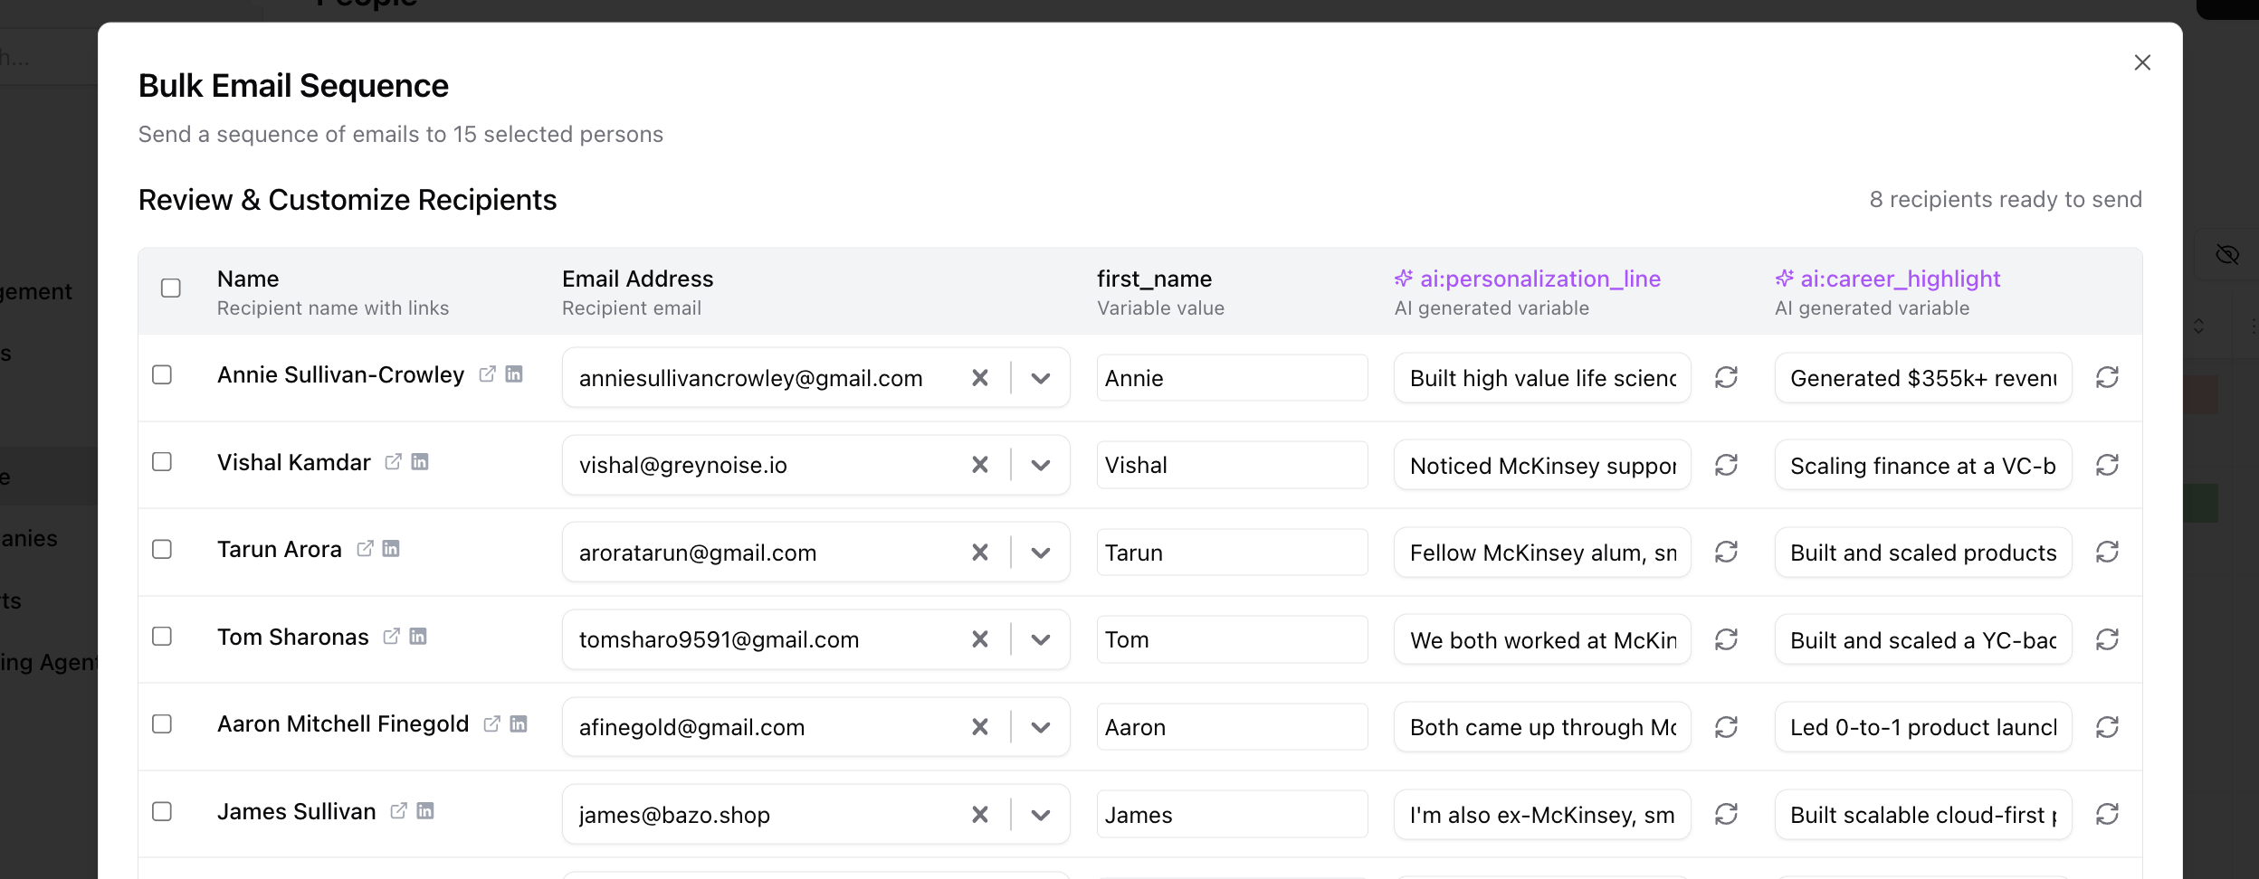The height and width of the screenshot is (879, 2259).
Task: Check the Aaron Mitchell Finegold row checkbox
Action: [162, 723]
